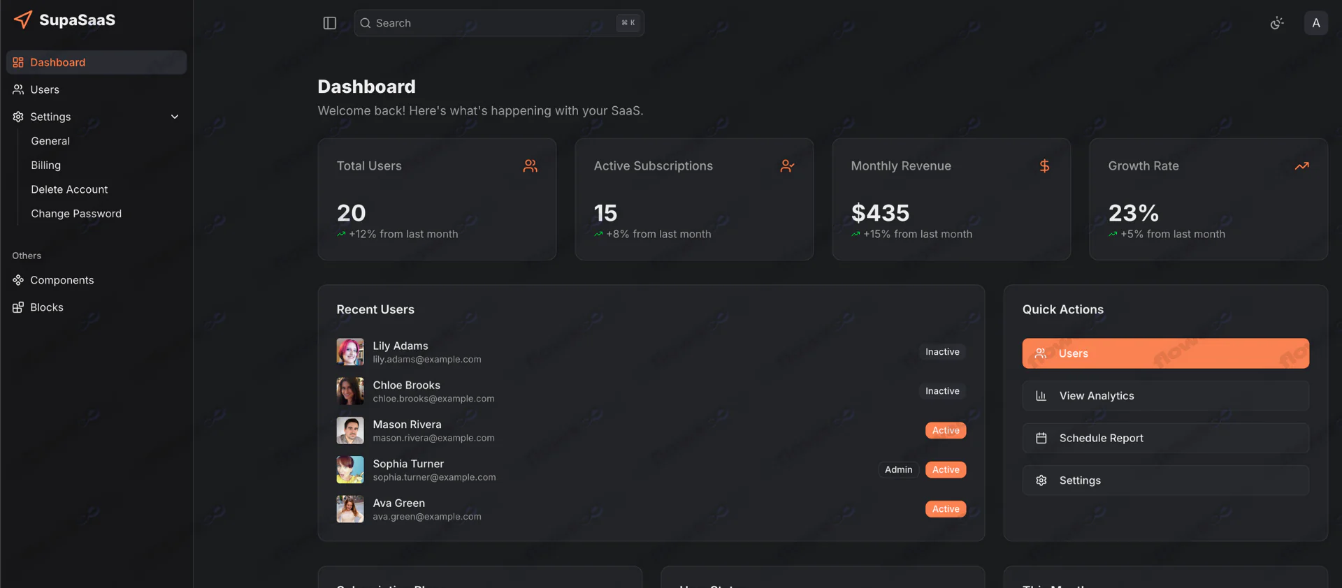
Task: Select Change Password in sidebar
Action: (x=76, y=214)
